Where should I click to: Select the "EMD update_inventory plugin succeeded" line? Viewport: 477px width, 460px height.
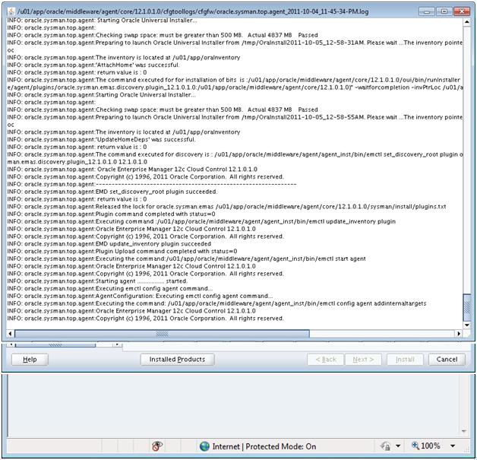109,243
